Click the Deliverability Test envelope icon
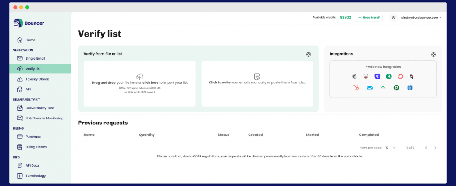 point(19,108)
